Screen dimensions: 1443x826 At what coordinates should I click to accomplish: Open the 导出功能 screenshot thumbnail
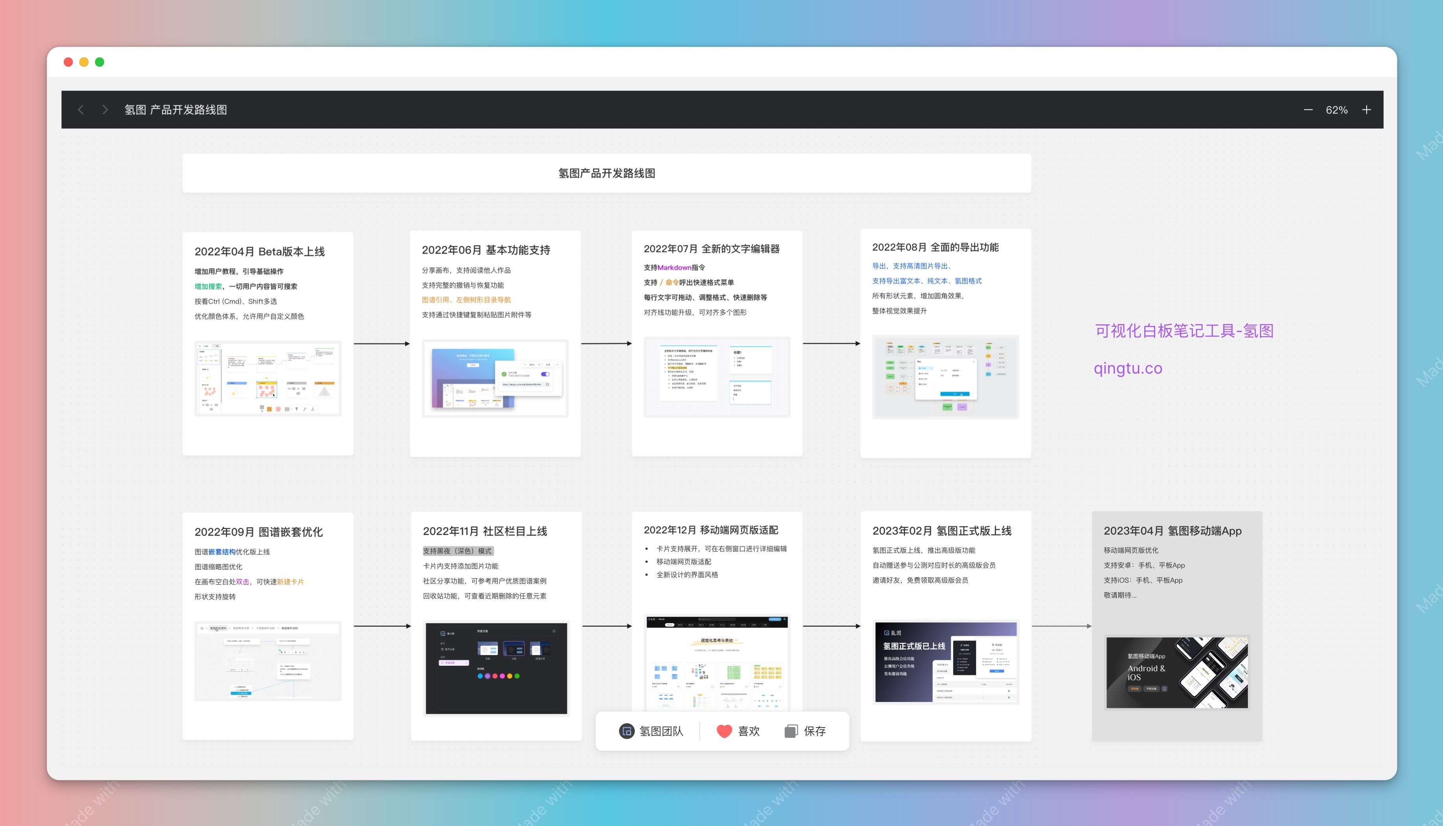[x=945, y=377]
